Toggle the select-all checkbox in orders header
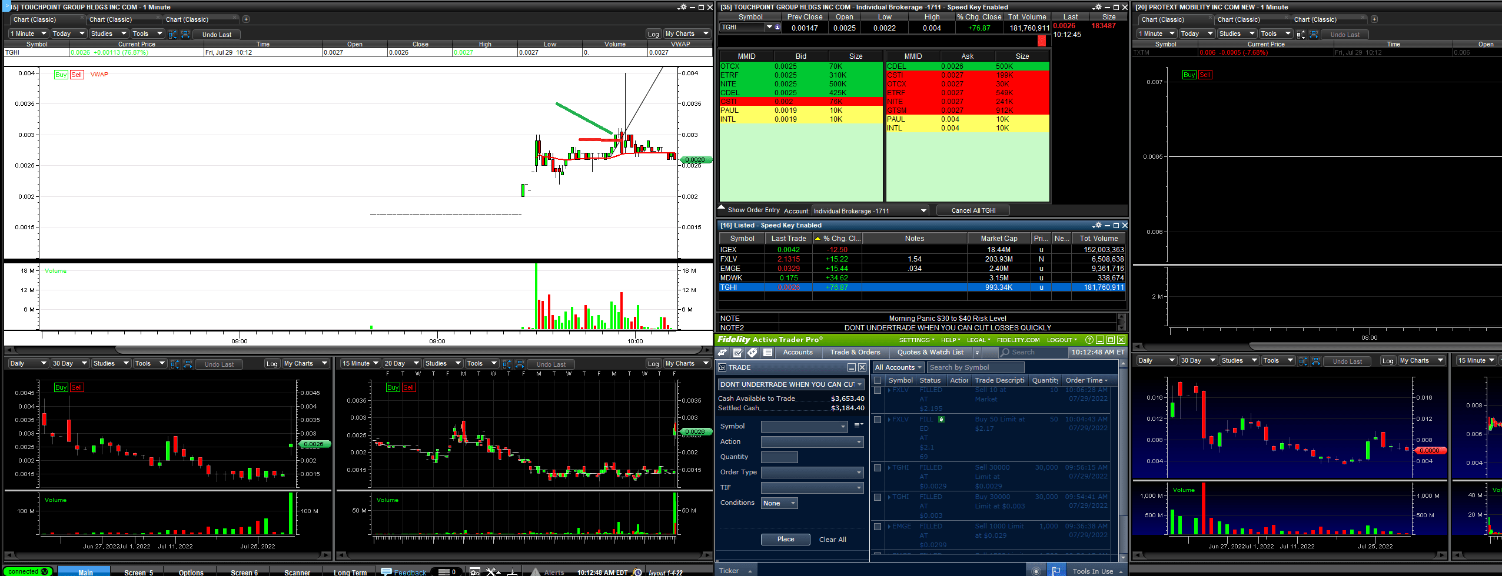This screenshot has width=1502, height=576. tap(878, 380)
